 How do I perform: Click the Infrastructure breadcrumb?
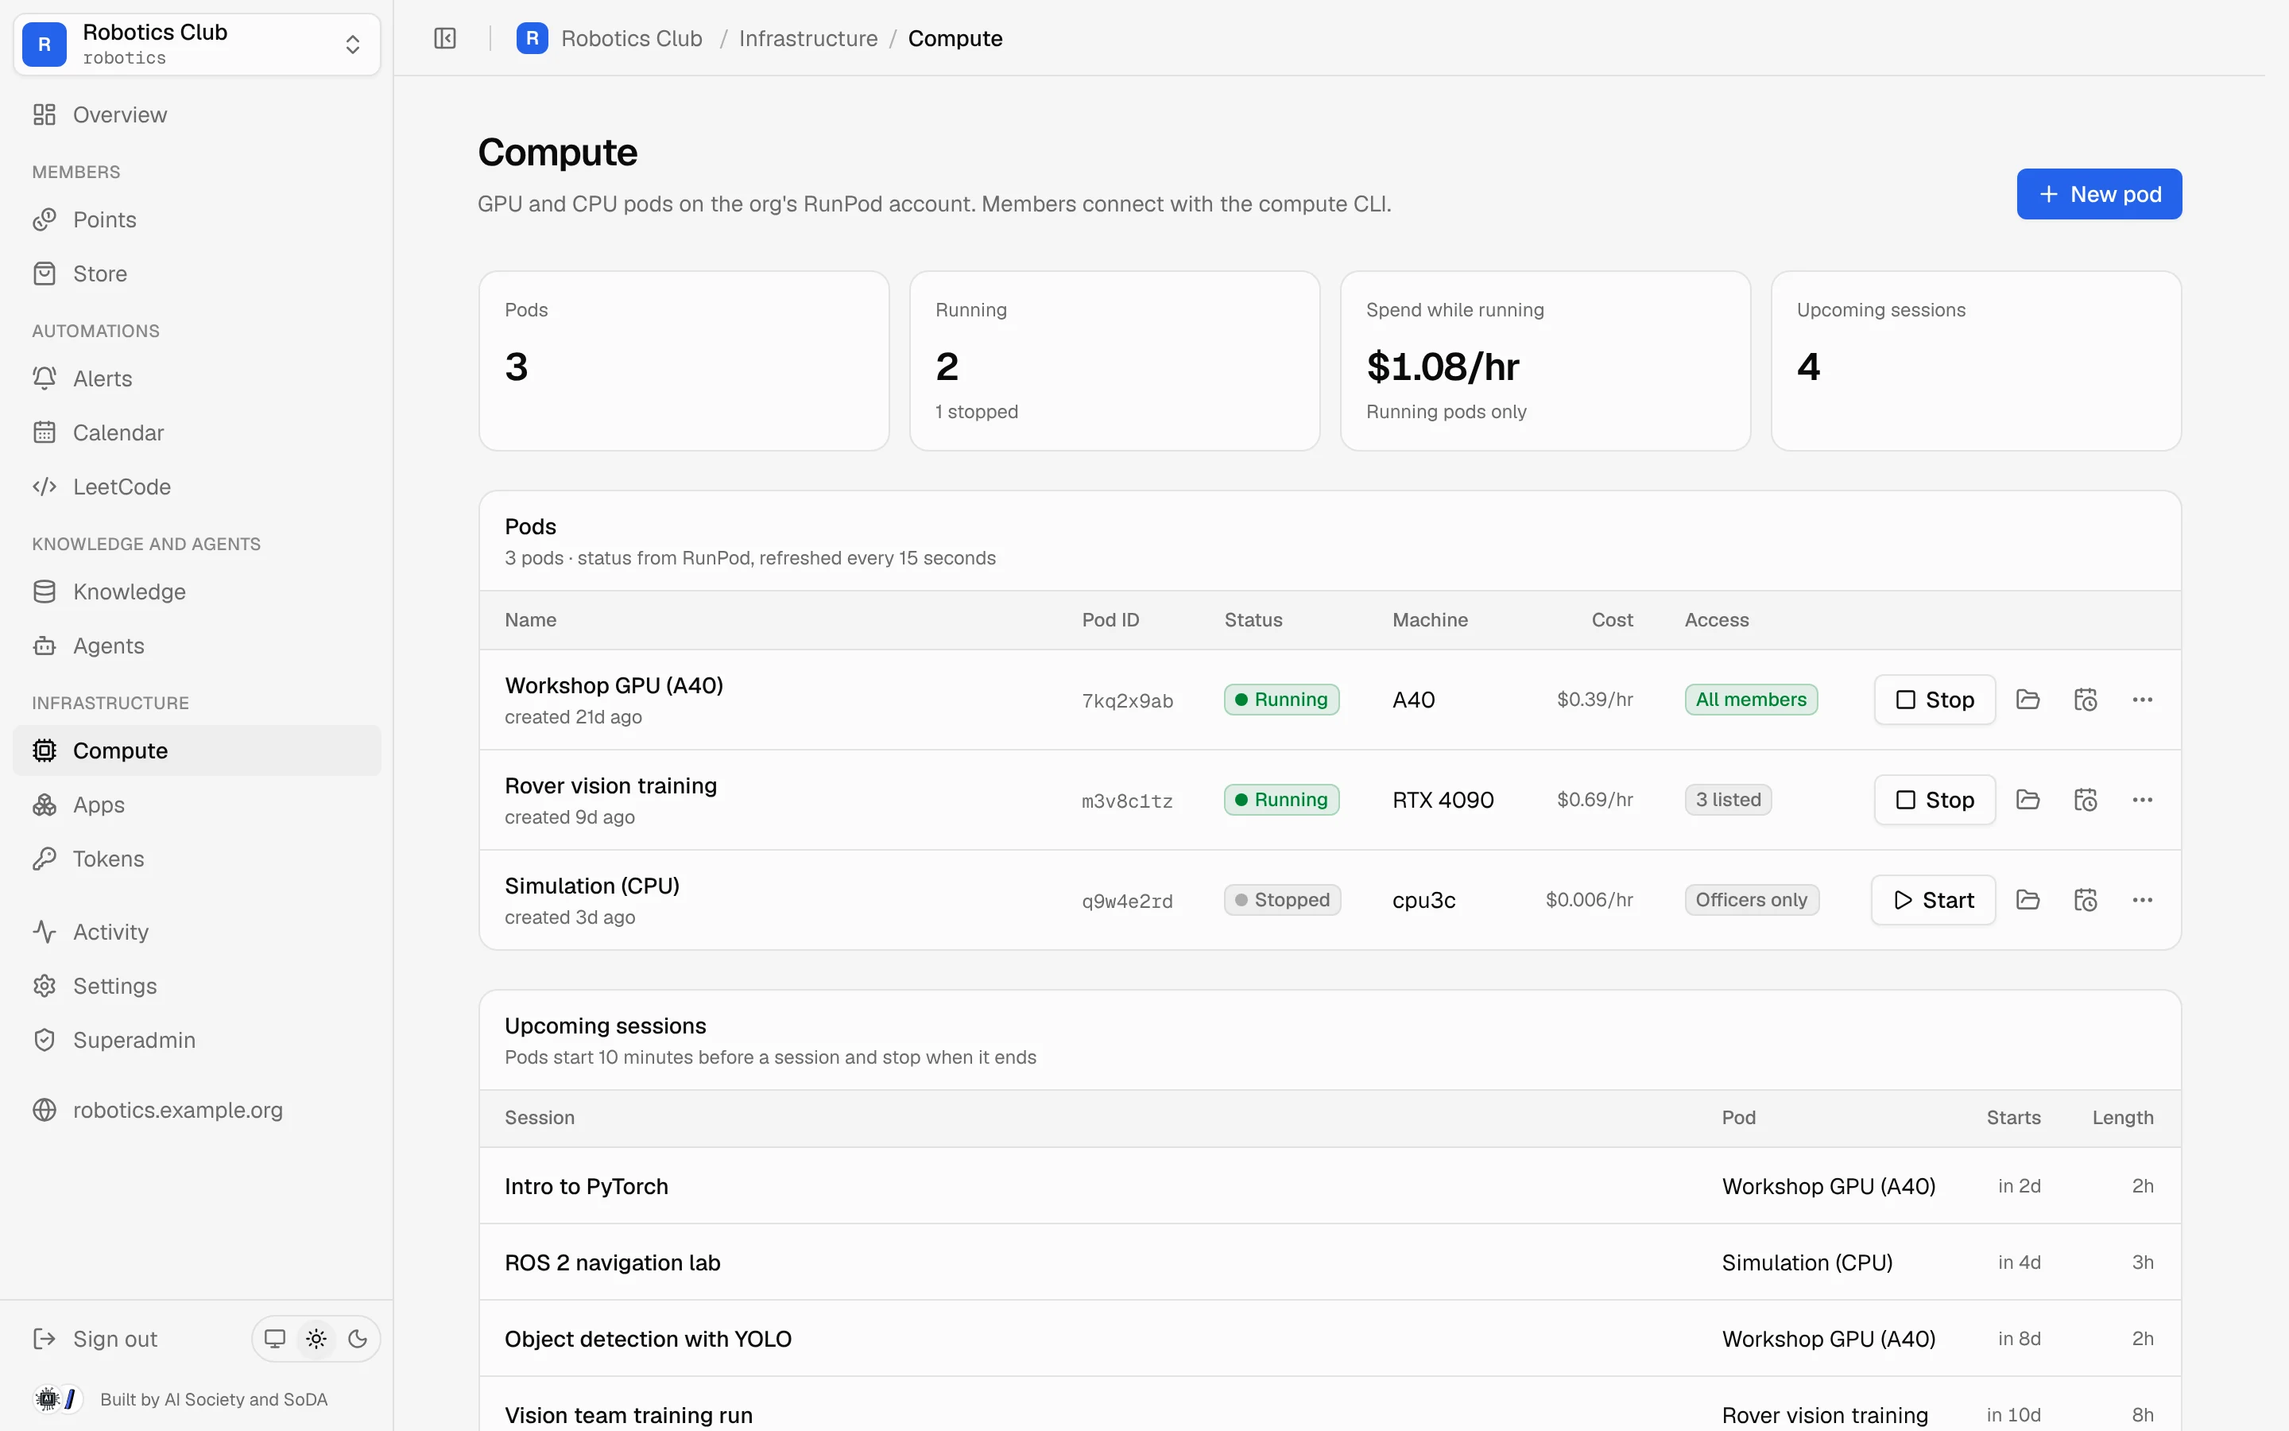click(808, 38)
